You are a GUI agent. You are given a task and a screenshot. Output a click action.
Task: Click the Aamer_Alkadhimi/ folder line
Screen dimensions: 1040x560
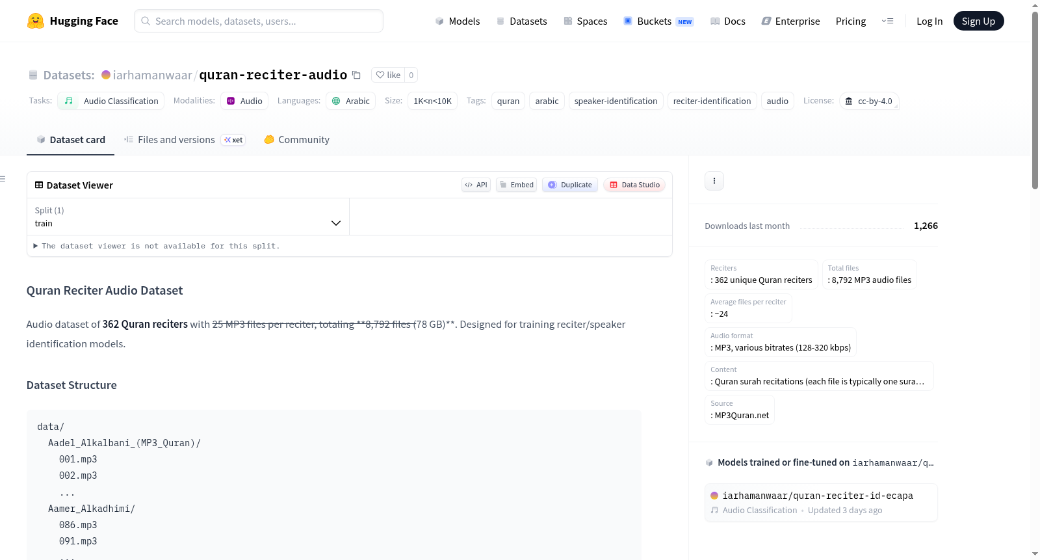coord(92,509)
